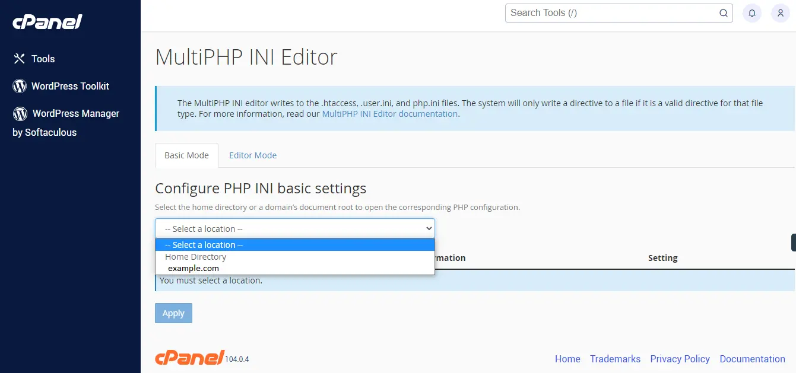The height and width of the screenshot is (373, 796).
Task: Click the WordPress Manager logo icon
Action: click(x=20, y=113)
